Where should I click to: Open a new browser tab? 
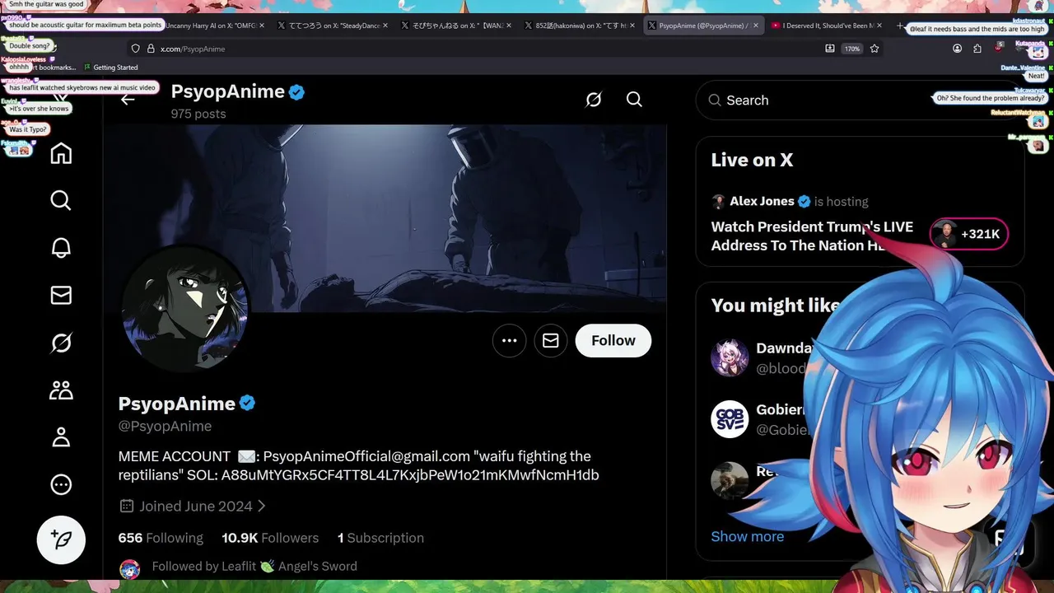[899, 26]
